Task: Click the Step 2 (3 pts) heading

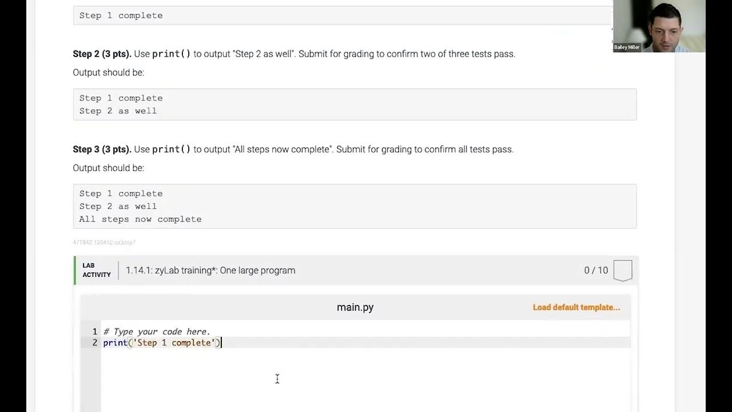Action: [102, 54]
